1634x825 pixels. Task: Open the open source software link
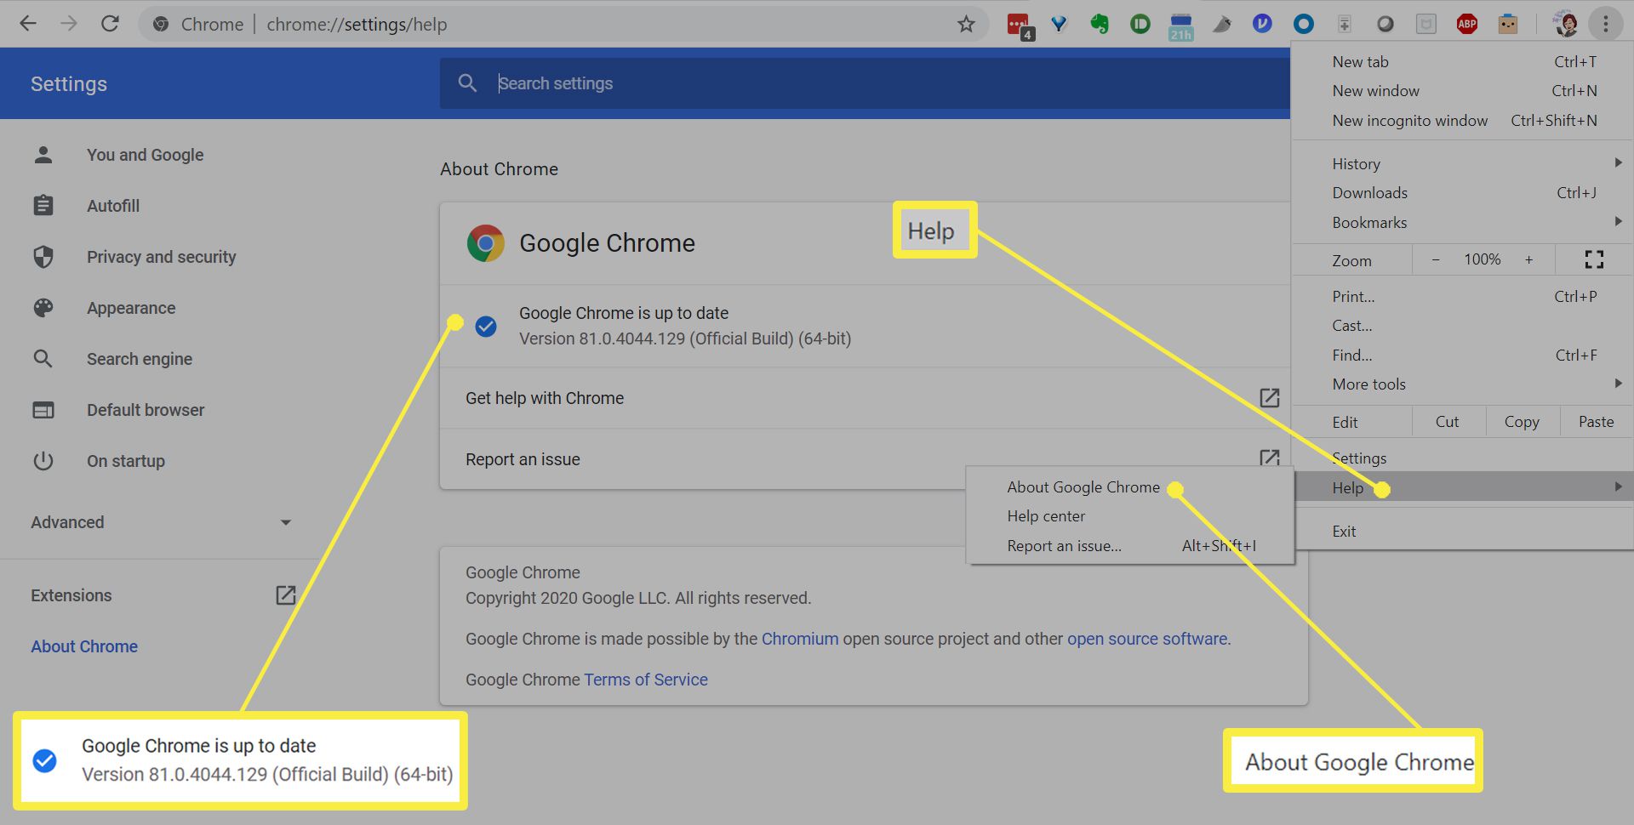1147,639
